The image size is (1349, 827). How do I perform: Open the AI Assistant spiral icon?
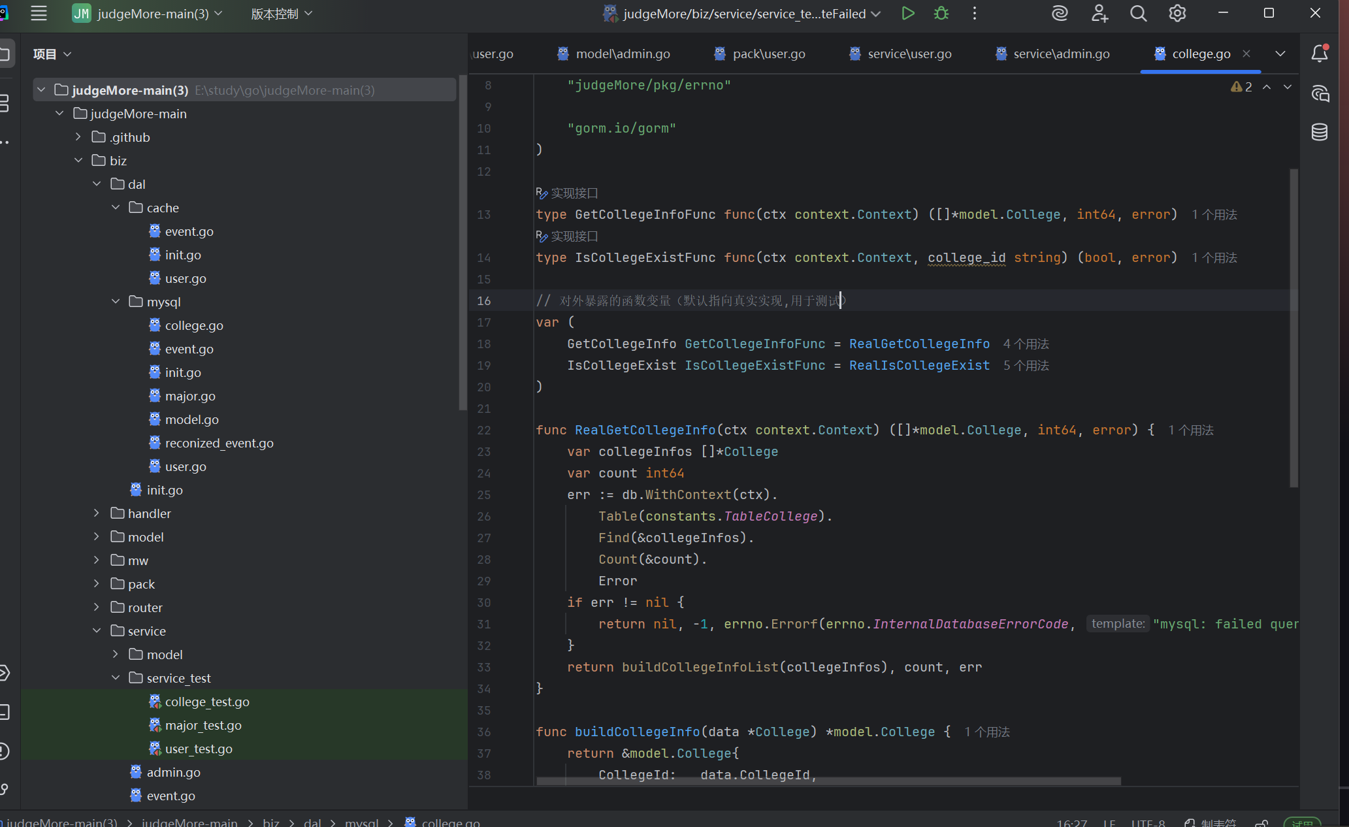1060,14
